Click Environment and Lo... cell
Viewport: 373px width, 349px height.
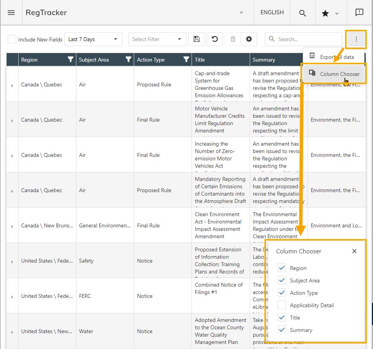pos(337,225)
